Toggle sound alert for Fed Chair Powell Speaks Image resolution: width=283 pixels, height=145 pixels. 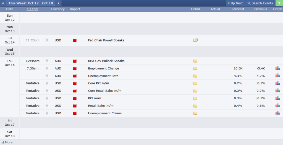(47, 40)
